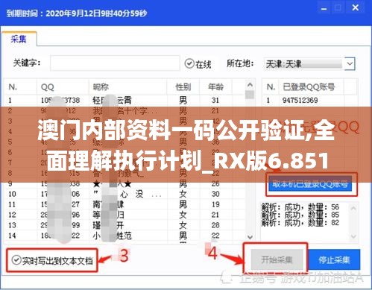
Task: Toggle the 在线 online checkbox
Action: coord(198,64)
